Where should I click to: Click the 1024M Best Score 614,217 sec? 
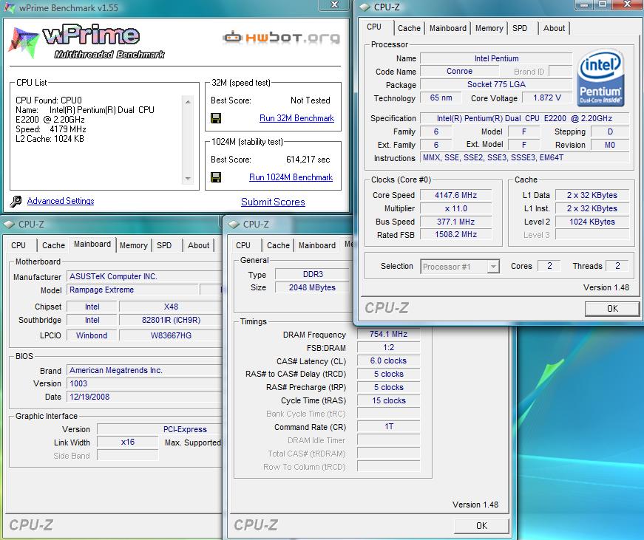point(308,160)
